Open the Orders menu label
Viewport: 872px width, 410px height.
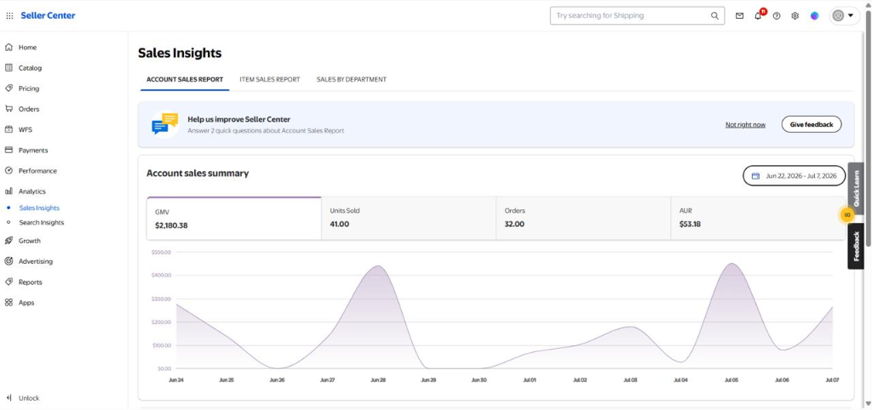(x=29, y=109)
